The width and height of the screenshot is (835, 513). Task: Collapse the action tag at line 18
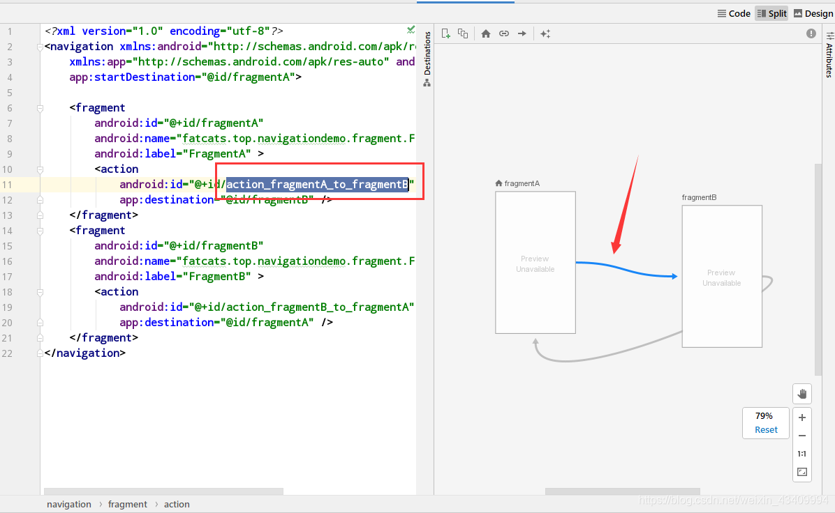[40, 292]
